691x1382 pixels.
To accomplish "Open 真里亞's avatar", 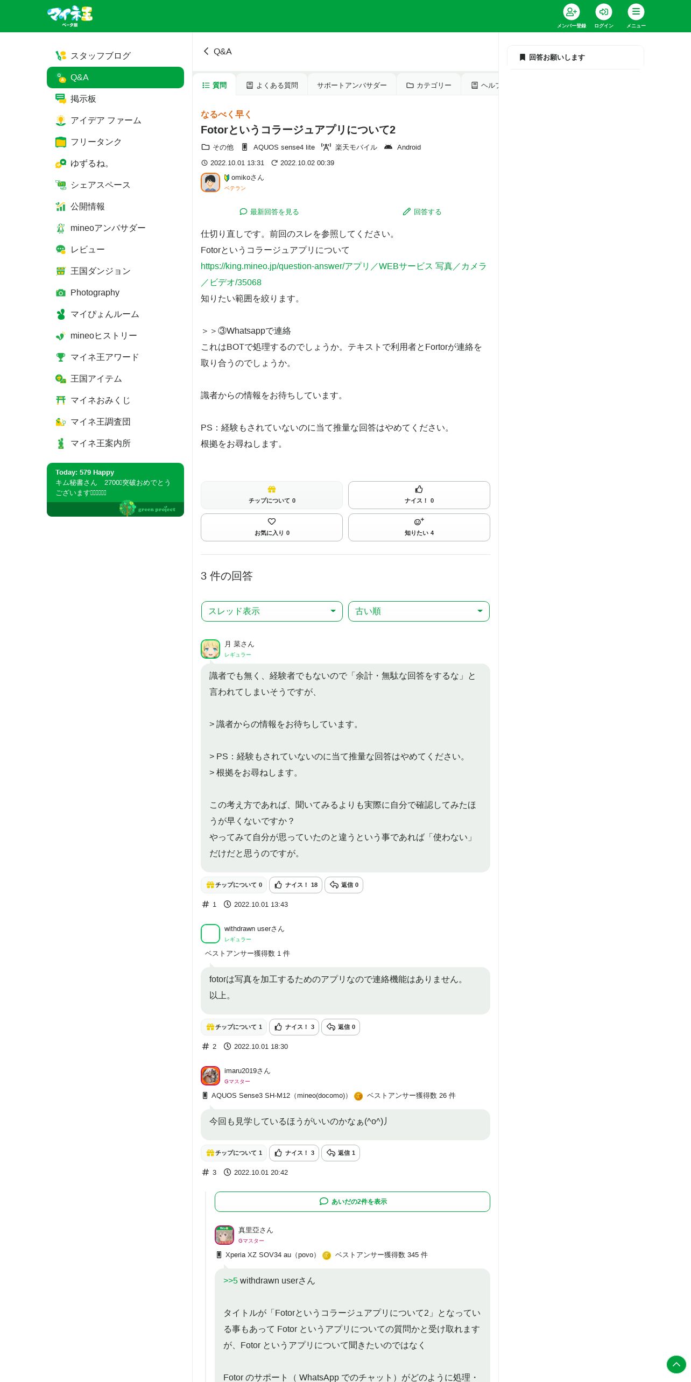I will [x=224, y=1235].
